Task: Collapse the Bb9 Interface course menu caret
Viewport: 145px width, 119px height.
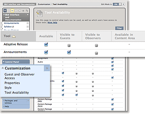Action: [x=4, y=14]
